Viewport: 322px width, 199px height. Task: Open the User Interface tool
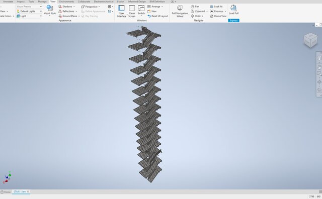[x=122, y=11]
